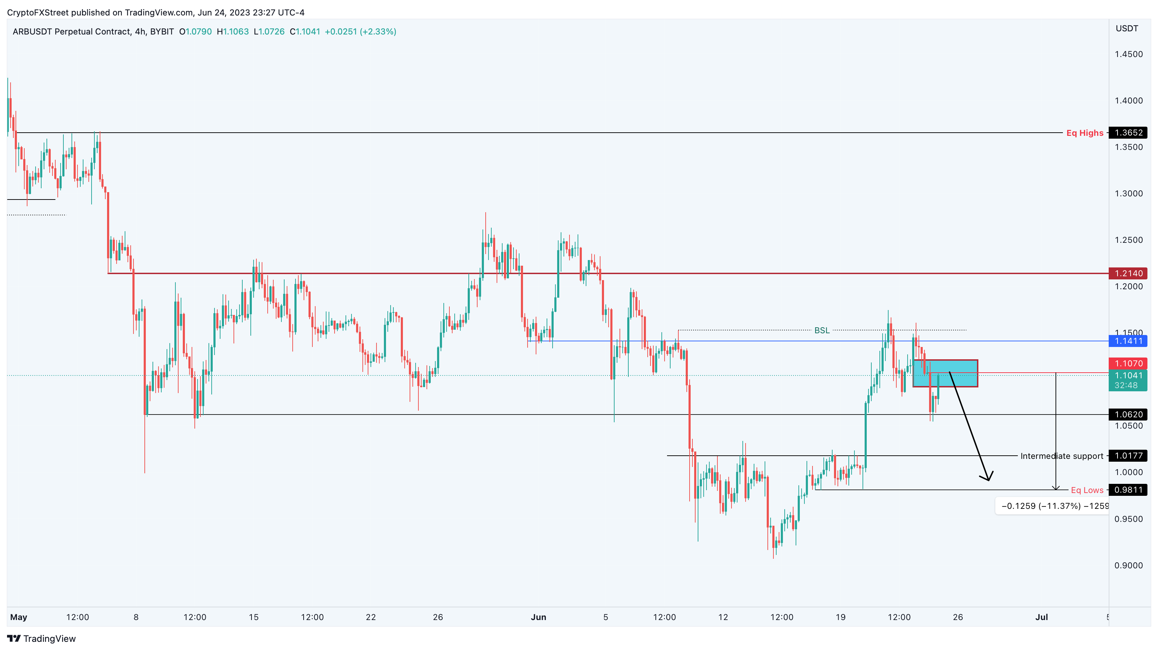This screenshot has height=651, width=1158.
Task: Select the 1.0177 price level tag
Action: (1128, 456)
